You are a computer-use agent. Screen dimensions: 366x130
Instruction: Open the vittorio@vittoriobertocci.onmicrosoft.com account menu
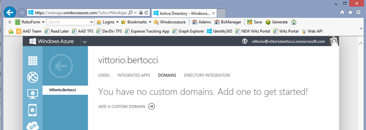point(288,41)
